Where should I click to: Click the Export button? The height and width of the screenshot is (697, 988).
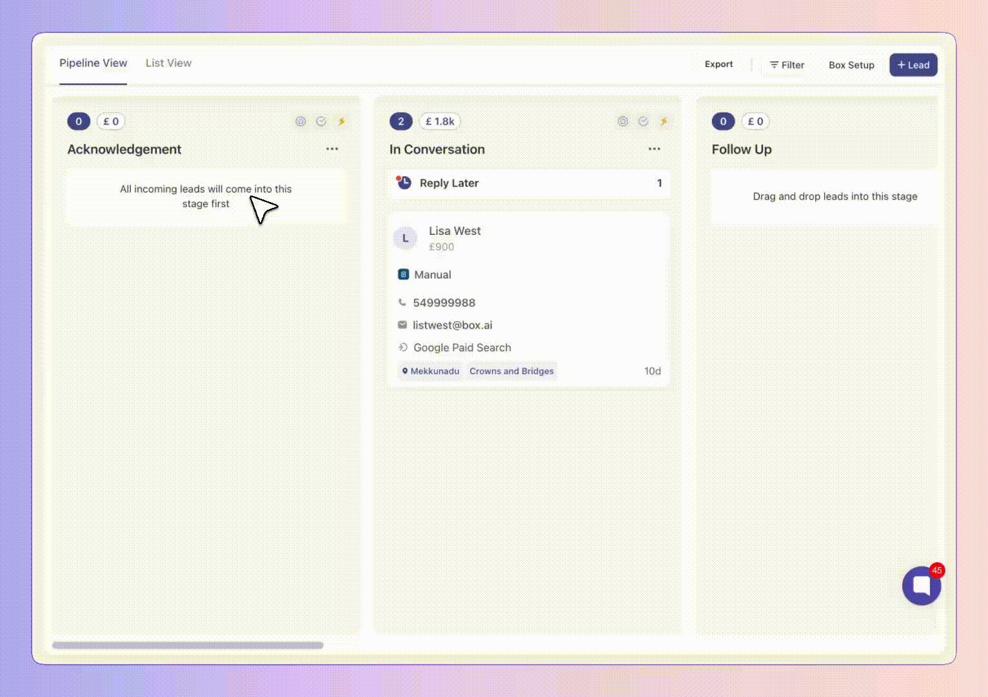[x=718, y=65]
